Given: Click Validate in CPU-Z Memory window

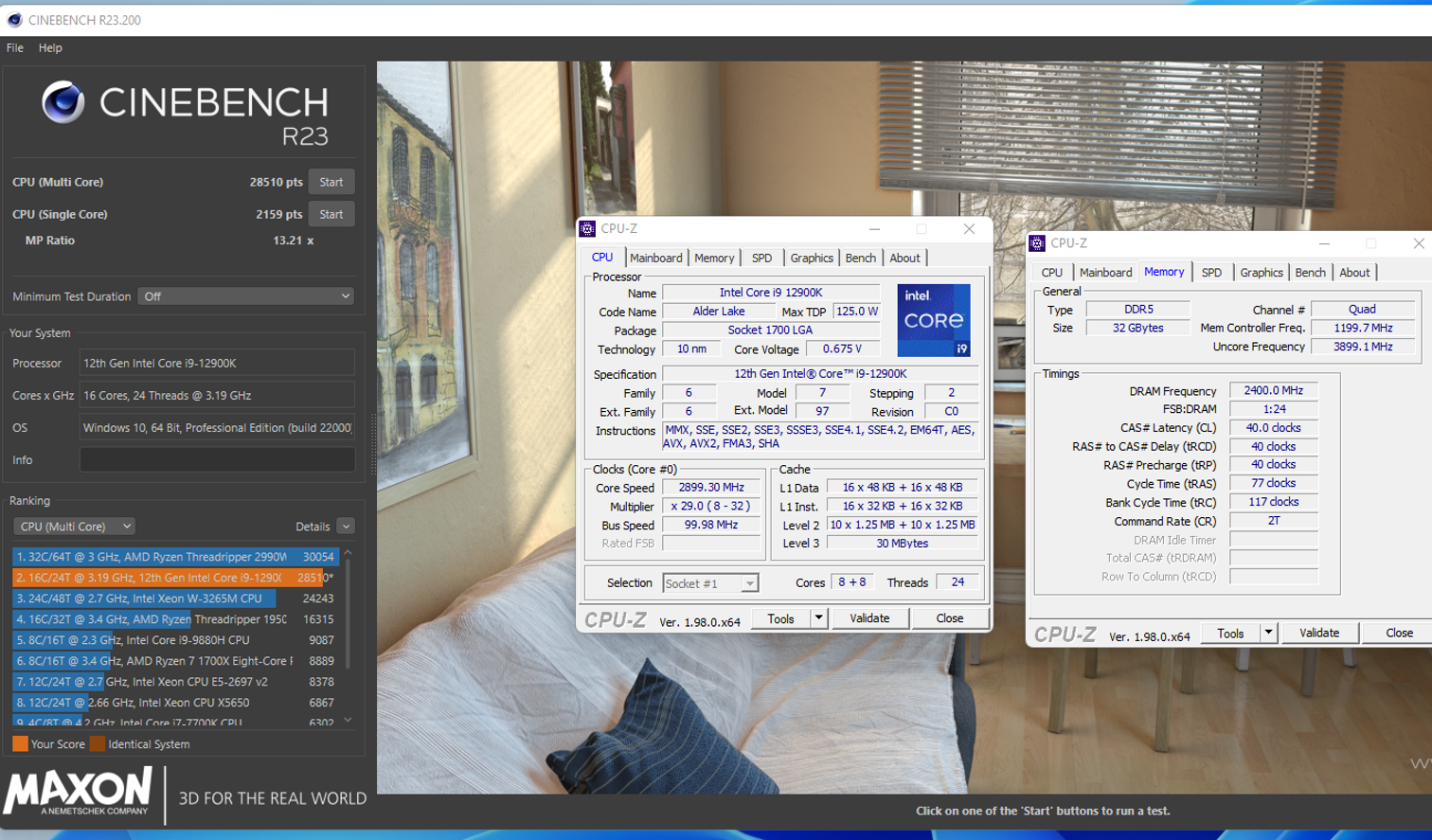Looking at the screenshot, I should click(x=1319, y=634).
